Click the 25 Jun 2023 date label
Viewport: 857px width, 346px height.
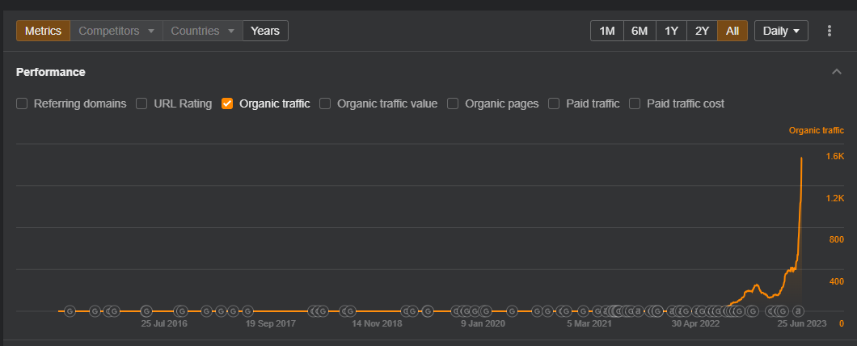click(802, 323)
